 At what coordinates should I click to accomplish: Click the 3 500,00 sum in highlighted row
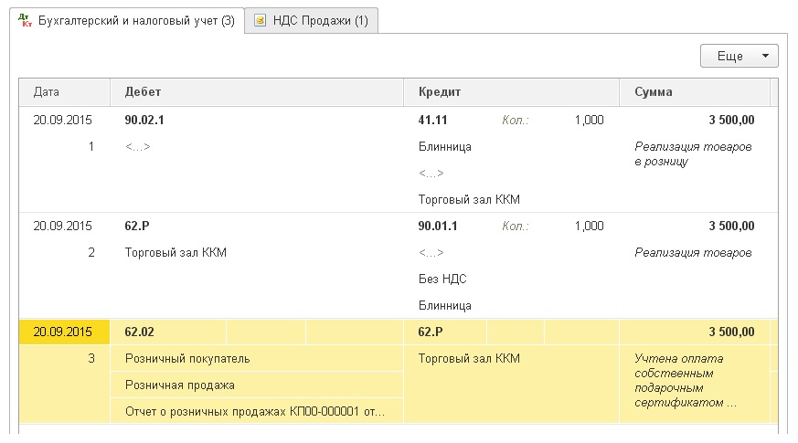[x=731, y=332]
